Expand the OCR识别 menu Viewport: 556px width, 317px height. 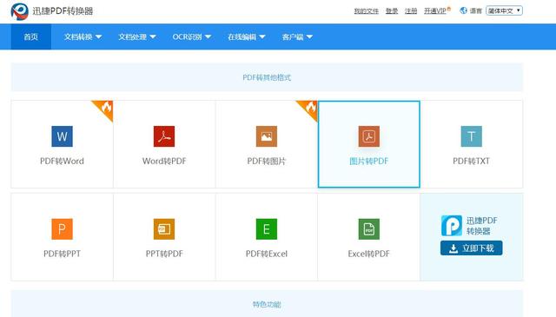point(192,36)
